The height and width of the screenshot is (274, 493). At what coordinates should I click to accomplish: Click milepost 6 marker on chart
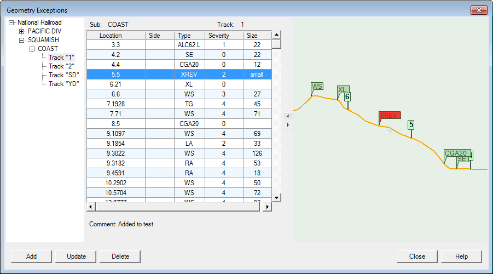click(x=347, y=97)
